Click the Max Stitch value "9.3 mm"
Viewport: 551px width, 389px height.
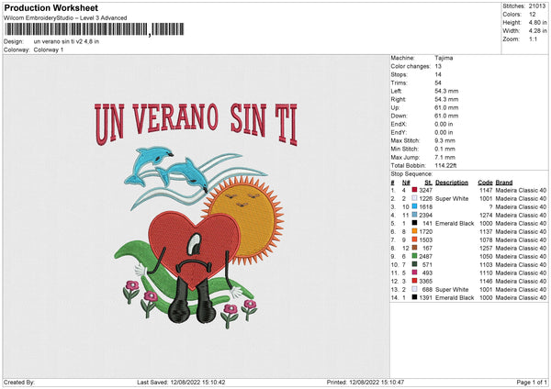click(444, 140)
